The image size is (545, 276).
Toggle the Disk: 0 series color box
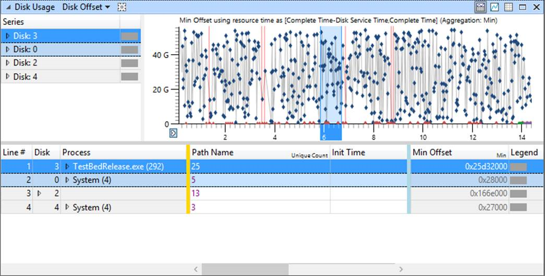click(x=129, y=49)
